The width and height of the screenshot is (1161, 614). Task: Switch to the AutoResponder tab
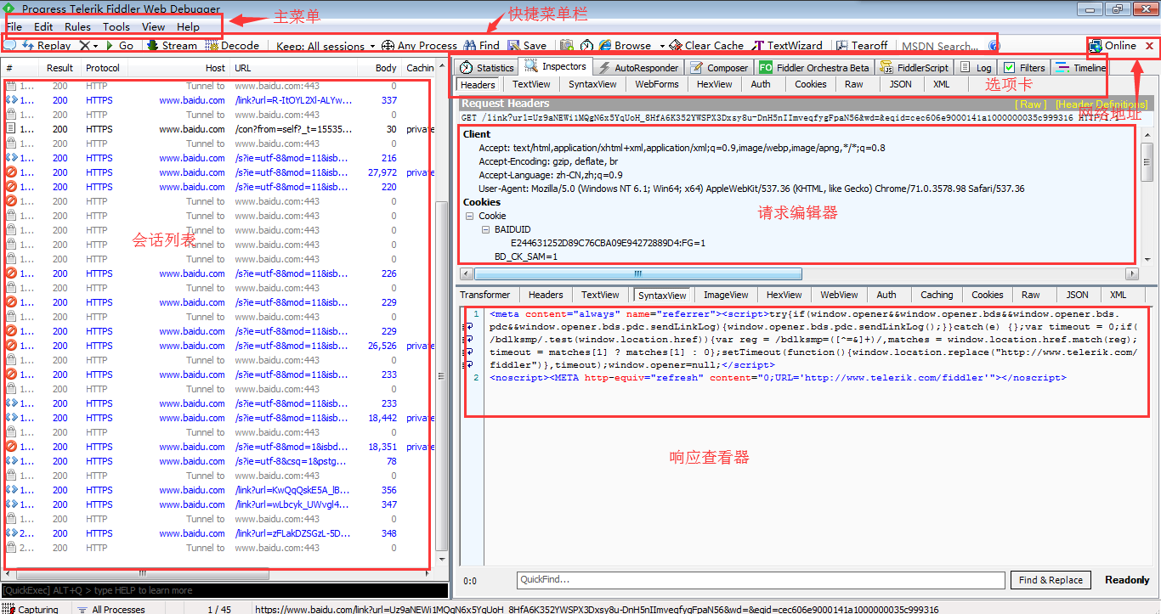pyautogui.click(x=638, y=67)
